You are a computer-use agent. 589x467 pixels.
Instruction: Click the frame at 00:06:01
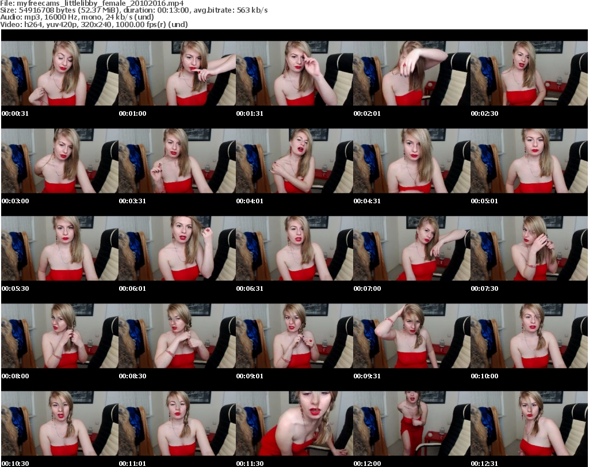[177, 249]
